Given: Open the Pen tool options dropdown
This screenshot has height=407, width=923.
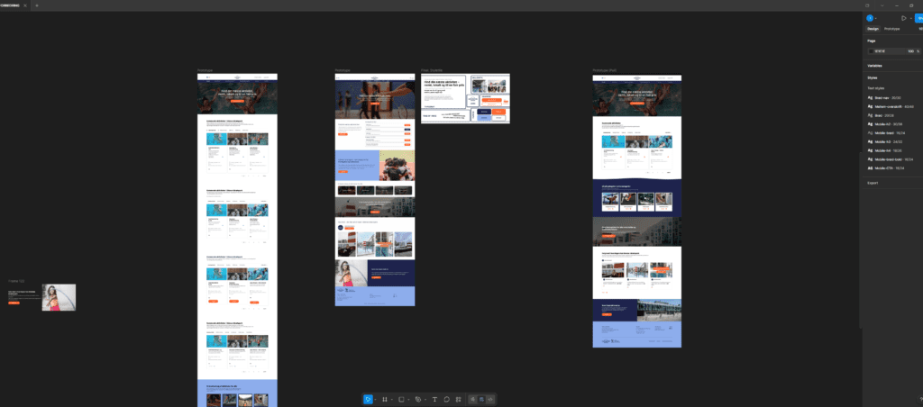Looking at the screenshot, I should (425, 400).
